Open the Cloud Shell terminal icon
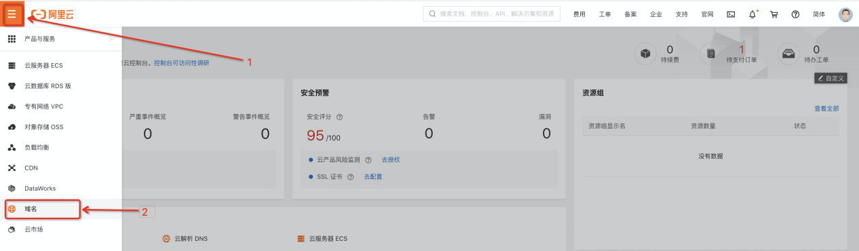 731,14
